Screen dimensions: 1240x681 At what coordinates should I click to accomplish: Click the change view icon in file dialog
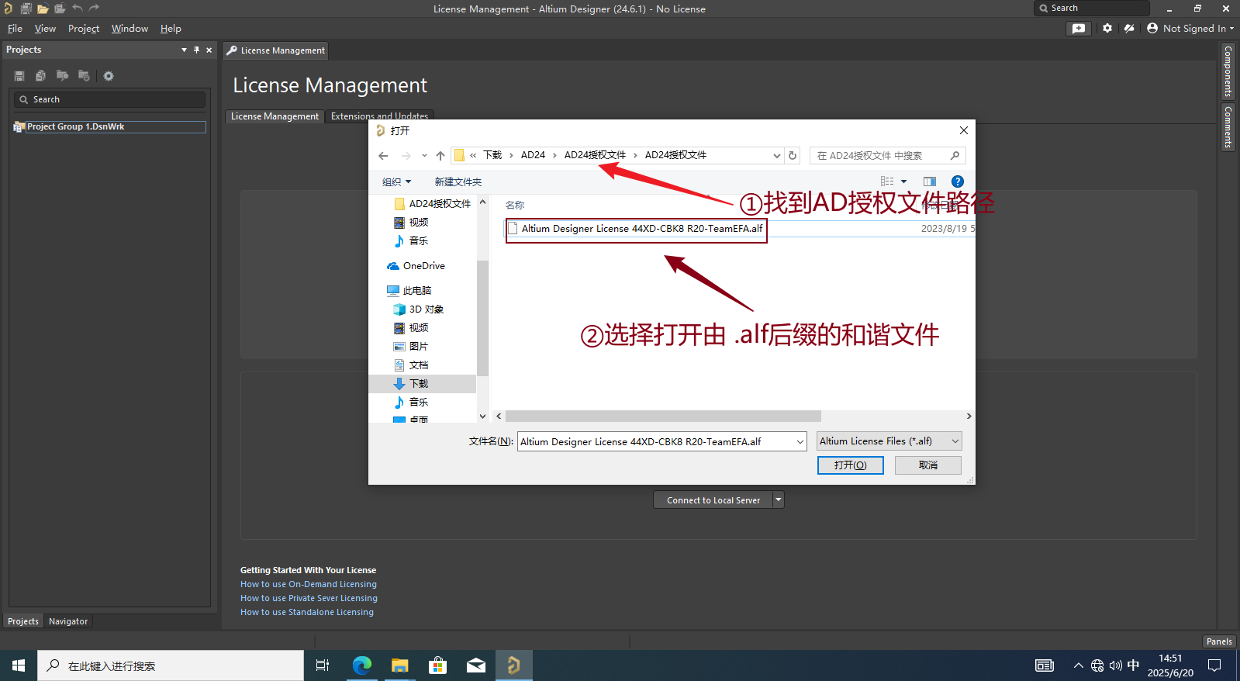pyautogui.click(x=887, y=181)
